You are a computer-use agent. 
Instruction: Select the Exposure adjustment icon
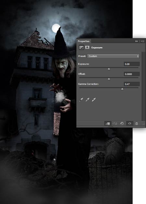pyautogui.click(x=81, y=48)
